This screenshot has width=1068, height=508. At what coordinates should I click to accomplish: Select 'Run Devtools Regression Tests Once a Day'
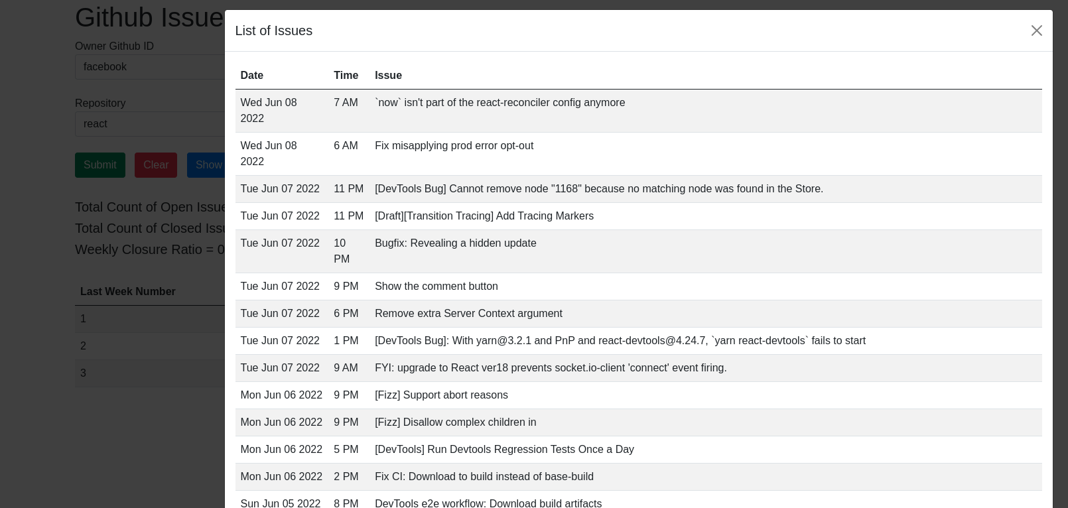(504, 450)
